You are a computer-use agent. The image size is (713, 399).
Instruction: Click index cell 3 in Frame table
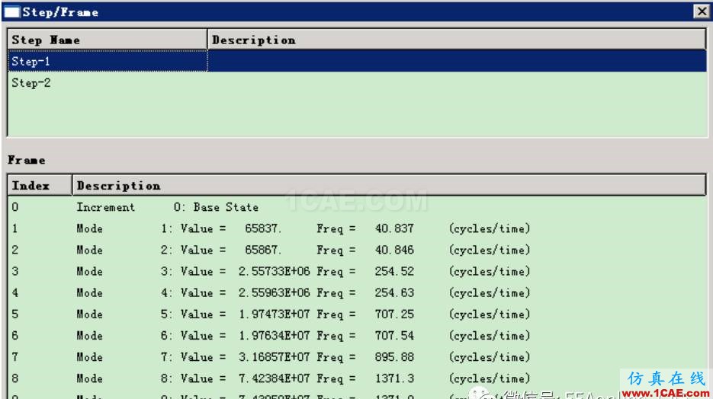(x=15, y=271)
